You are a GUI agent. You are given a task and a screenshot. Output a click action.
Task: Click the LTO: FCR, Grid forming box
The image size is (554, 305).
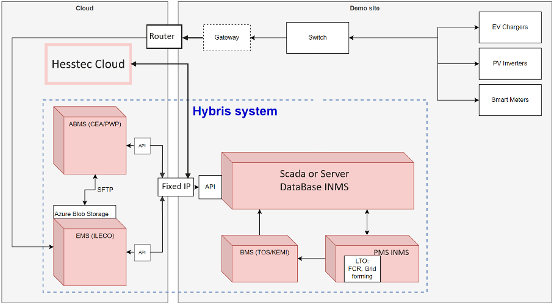[x=362, y=269]
